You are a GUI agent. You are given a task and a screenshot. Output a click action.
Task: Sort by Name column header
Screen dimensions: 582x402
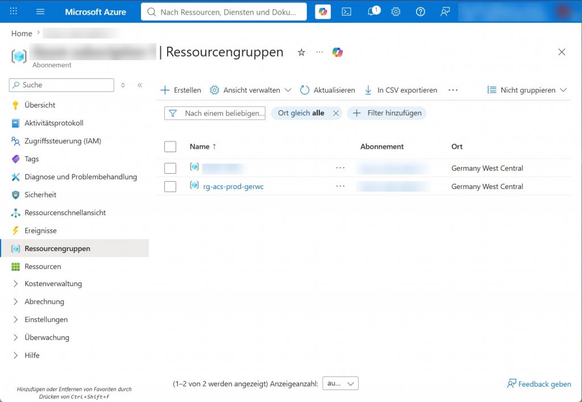[203, 146]
